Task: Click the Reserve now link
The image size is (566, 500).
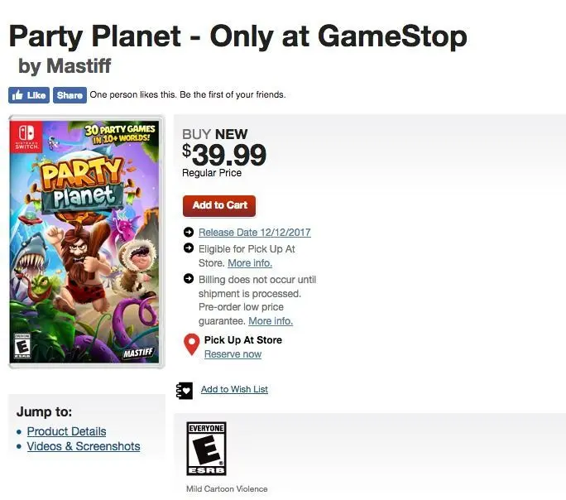Action: [x=233, y=354]
